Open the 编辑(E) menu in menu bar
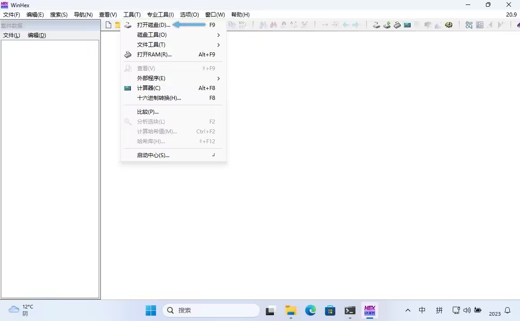Screen dimensions: 520x321 pos(35,15)
